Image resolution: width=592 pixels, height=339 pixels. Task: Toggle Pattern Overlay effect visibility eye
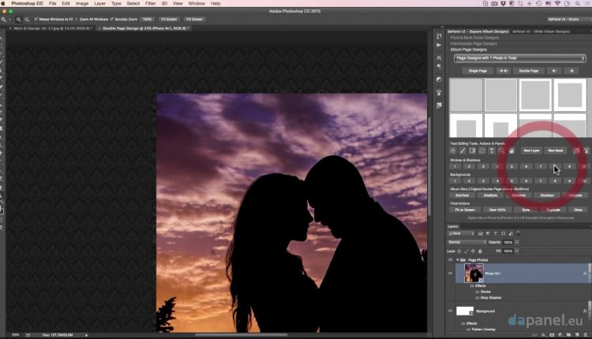(469, 330)
